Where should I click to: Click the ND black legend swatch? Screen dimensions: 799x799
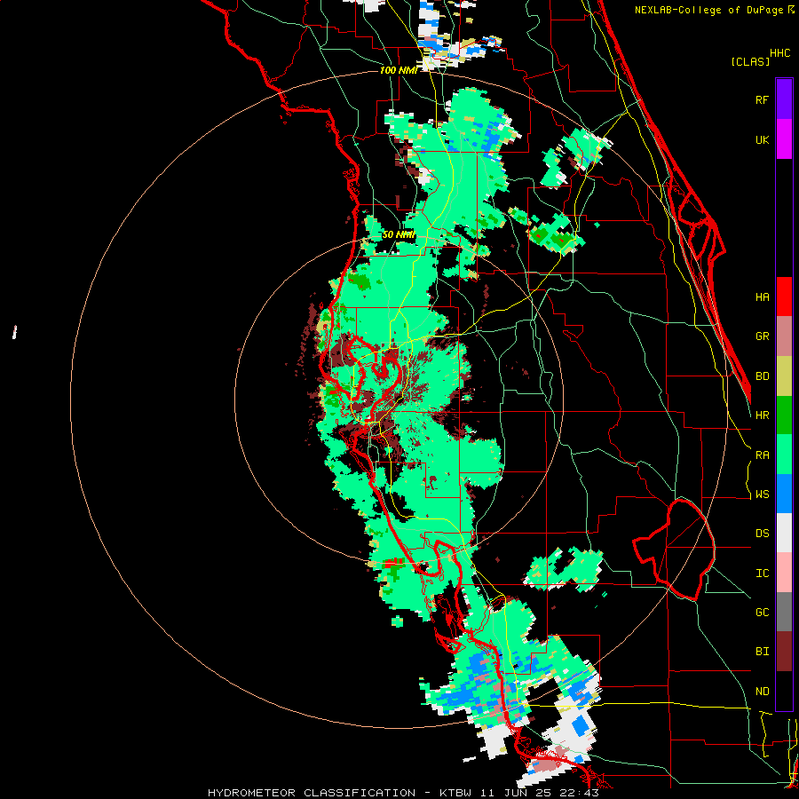tap(784, 691)
